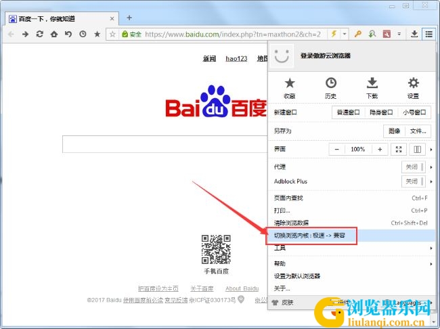Expand the dropdown arrow beside lightning icon
This screenshot has height=329, width=440.
[345, 35]
